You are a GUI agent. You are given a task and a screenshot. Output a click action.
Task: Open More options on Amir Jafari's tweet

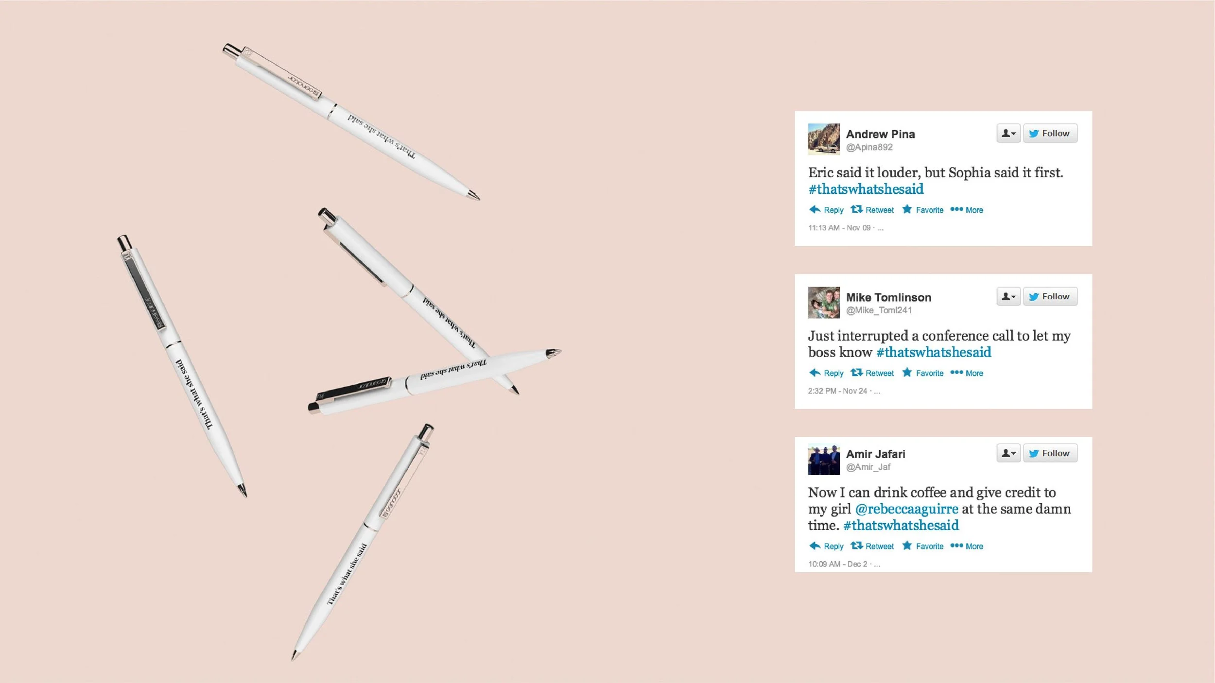click(x=967, y=546)
